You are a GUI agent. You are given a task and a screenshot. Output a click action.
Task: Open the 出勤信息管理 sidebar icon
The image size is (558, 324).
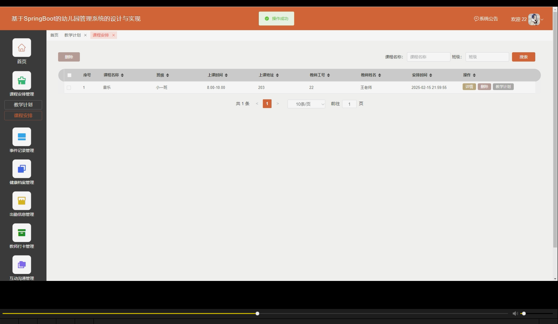click(x=22, y=201)
